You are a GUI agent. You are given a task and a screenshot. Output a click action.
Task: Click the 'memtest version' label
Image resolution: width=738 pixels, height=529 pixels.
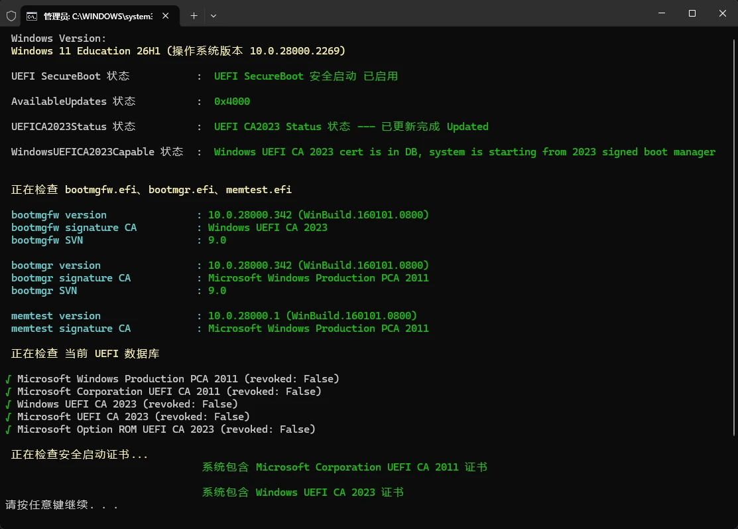56,316
